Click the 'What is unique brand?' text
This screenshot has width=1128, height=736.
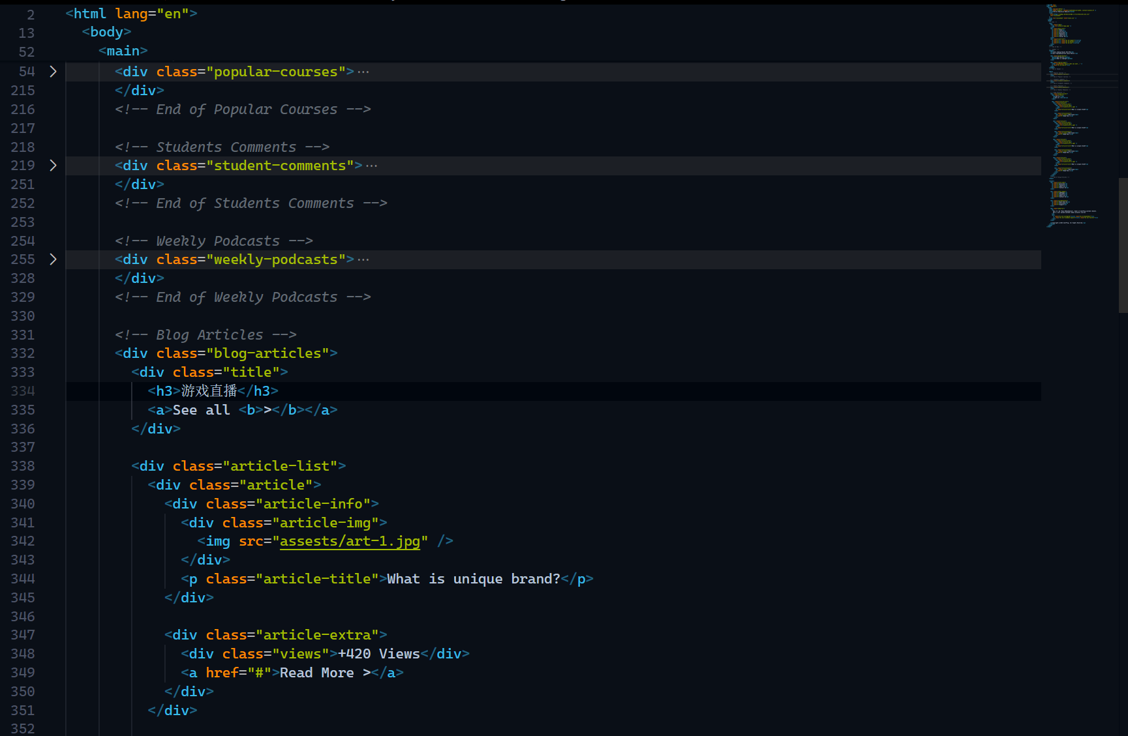(x=474, y=579)
